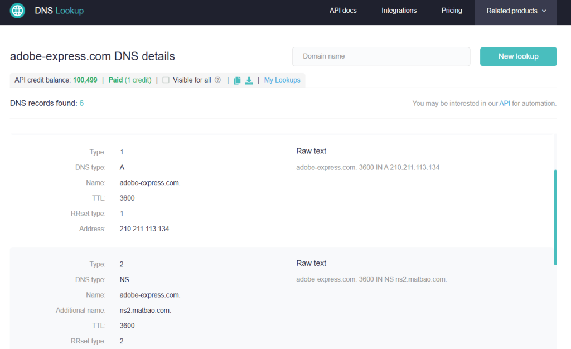Download the results with the download icon
Image resolution: width=571 pixels, height=349 pixels.
pyautogui.click(x=249, y=80)
